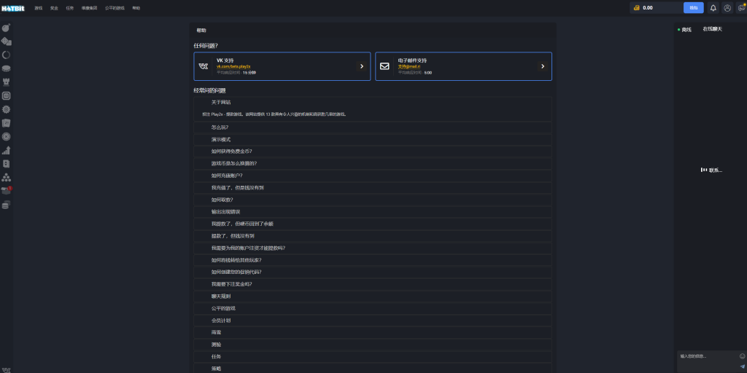747x373 pixels.
Task: Open the gift box with red badge
Action: pos(6,191)
